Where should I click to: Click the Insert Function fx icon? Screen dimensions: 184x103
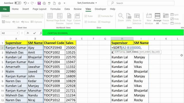coord(41,33)
